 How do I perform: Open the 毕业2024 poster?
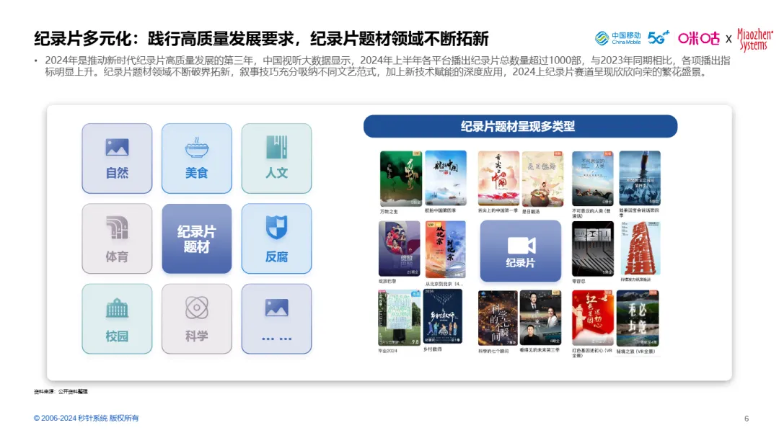pyautogui.click(x=400, y=318)
